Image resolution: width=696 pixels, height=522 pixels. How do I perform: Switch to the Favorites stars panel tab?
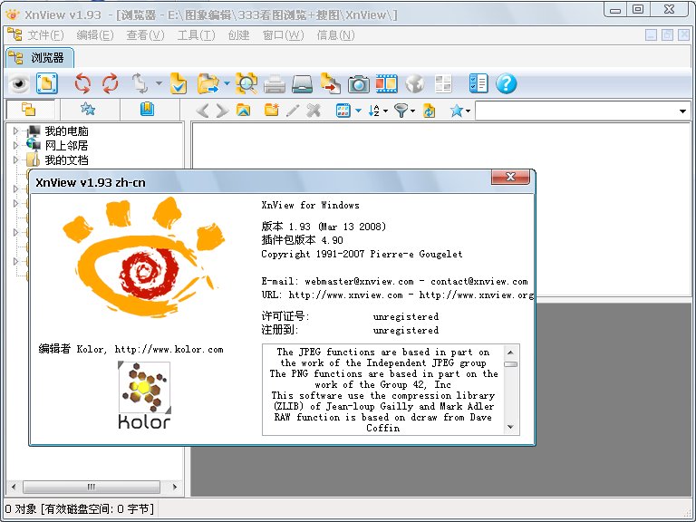[88, 109]
